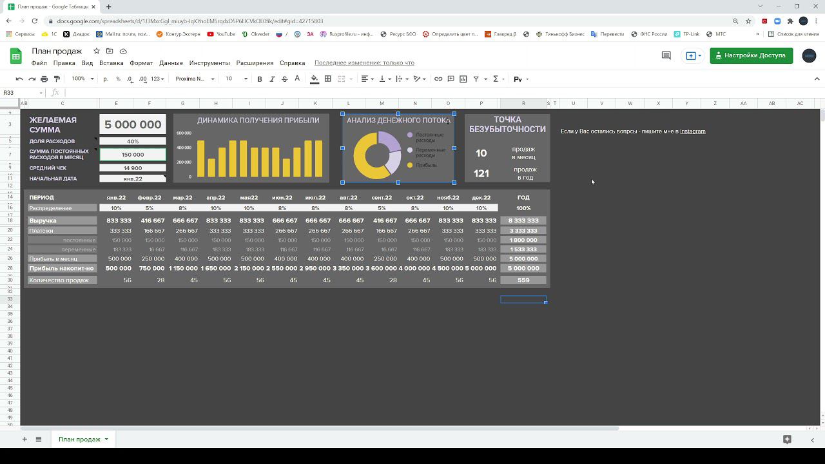Click the green Настройки Доступа share button
The height and width of the screenshot is (464, 825).
click(751, 55)
